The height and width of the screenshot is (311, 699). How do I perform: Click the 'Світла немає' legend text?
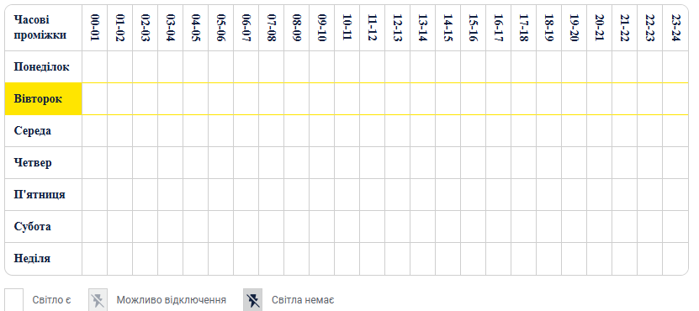tap(303, 300)
